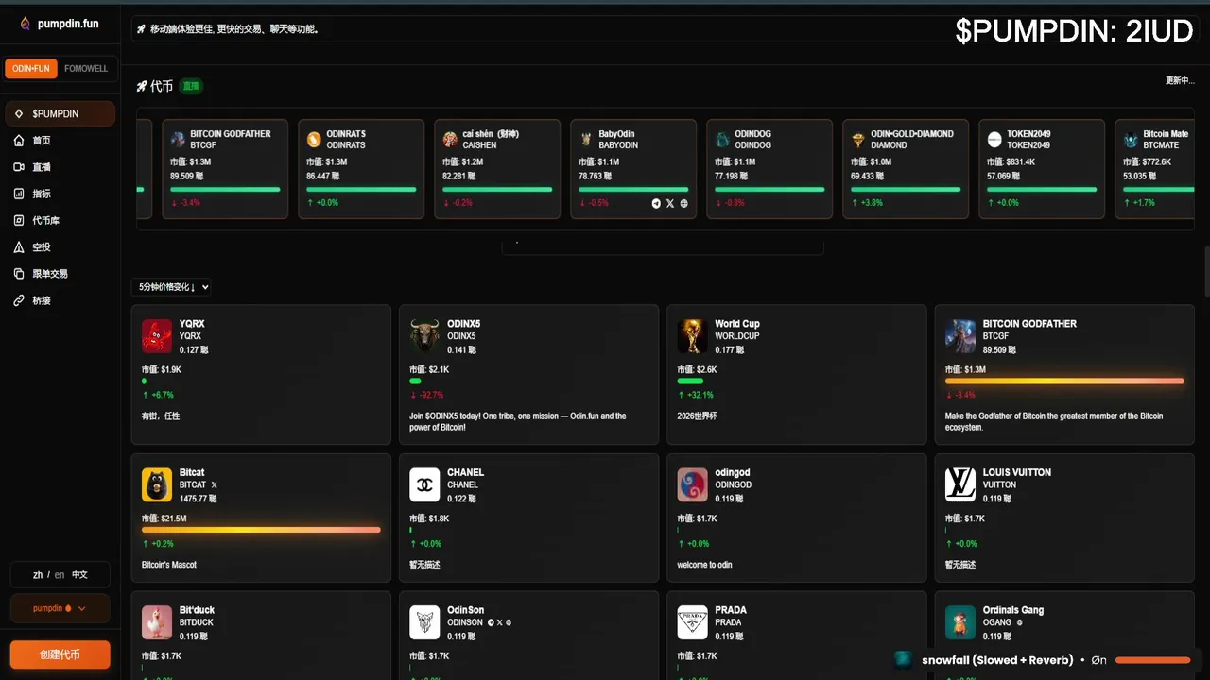Click the 创建代币 create token button
1210x680 pixels.
pos(60,654)
